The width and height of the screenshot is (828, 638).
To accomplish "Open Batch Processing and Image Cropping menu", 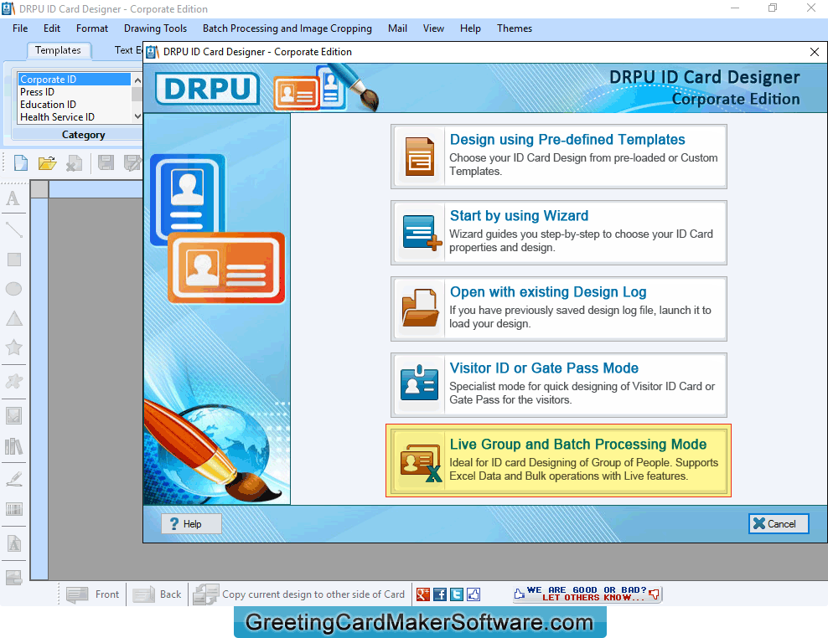I will [x=287, y=28].
